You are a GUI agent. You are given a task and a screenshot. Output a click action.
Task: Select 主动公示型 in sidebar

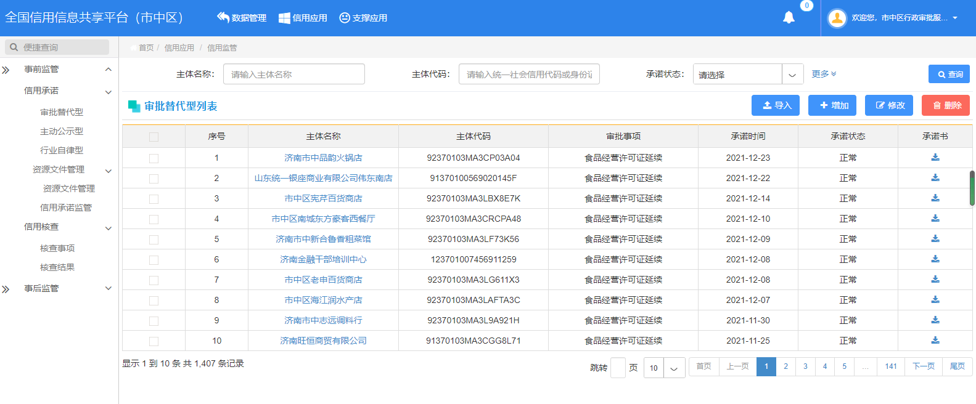(62, 131)
